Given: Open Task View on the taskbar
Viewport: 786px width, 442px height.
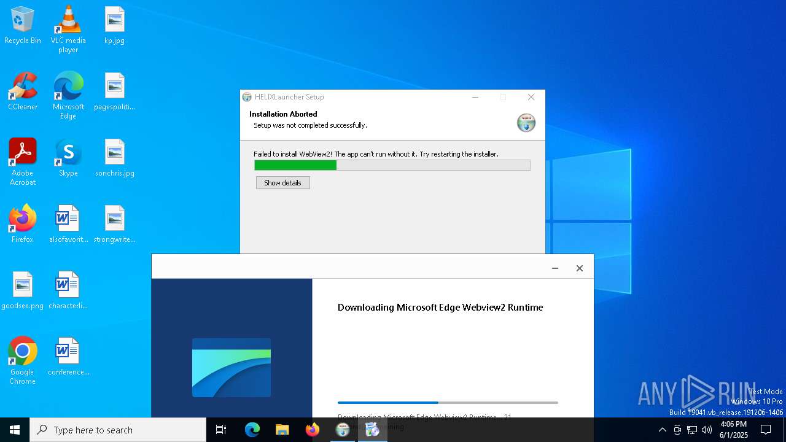Looking at the screenshot, I should 221,430.
